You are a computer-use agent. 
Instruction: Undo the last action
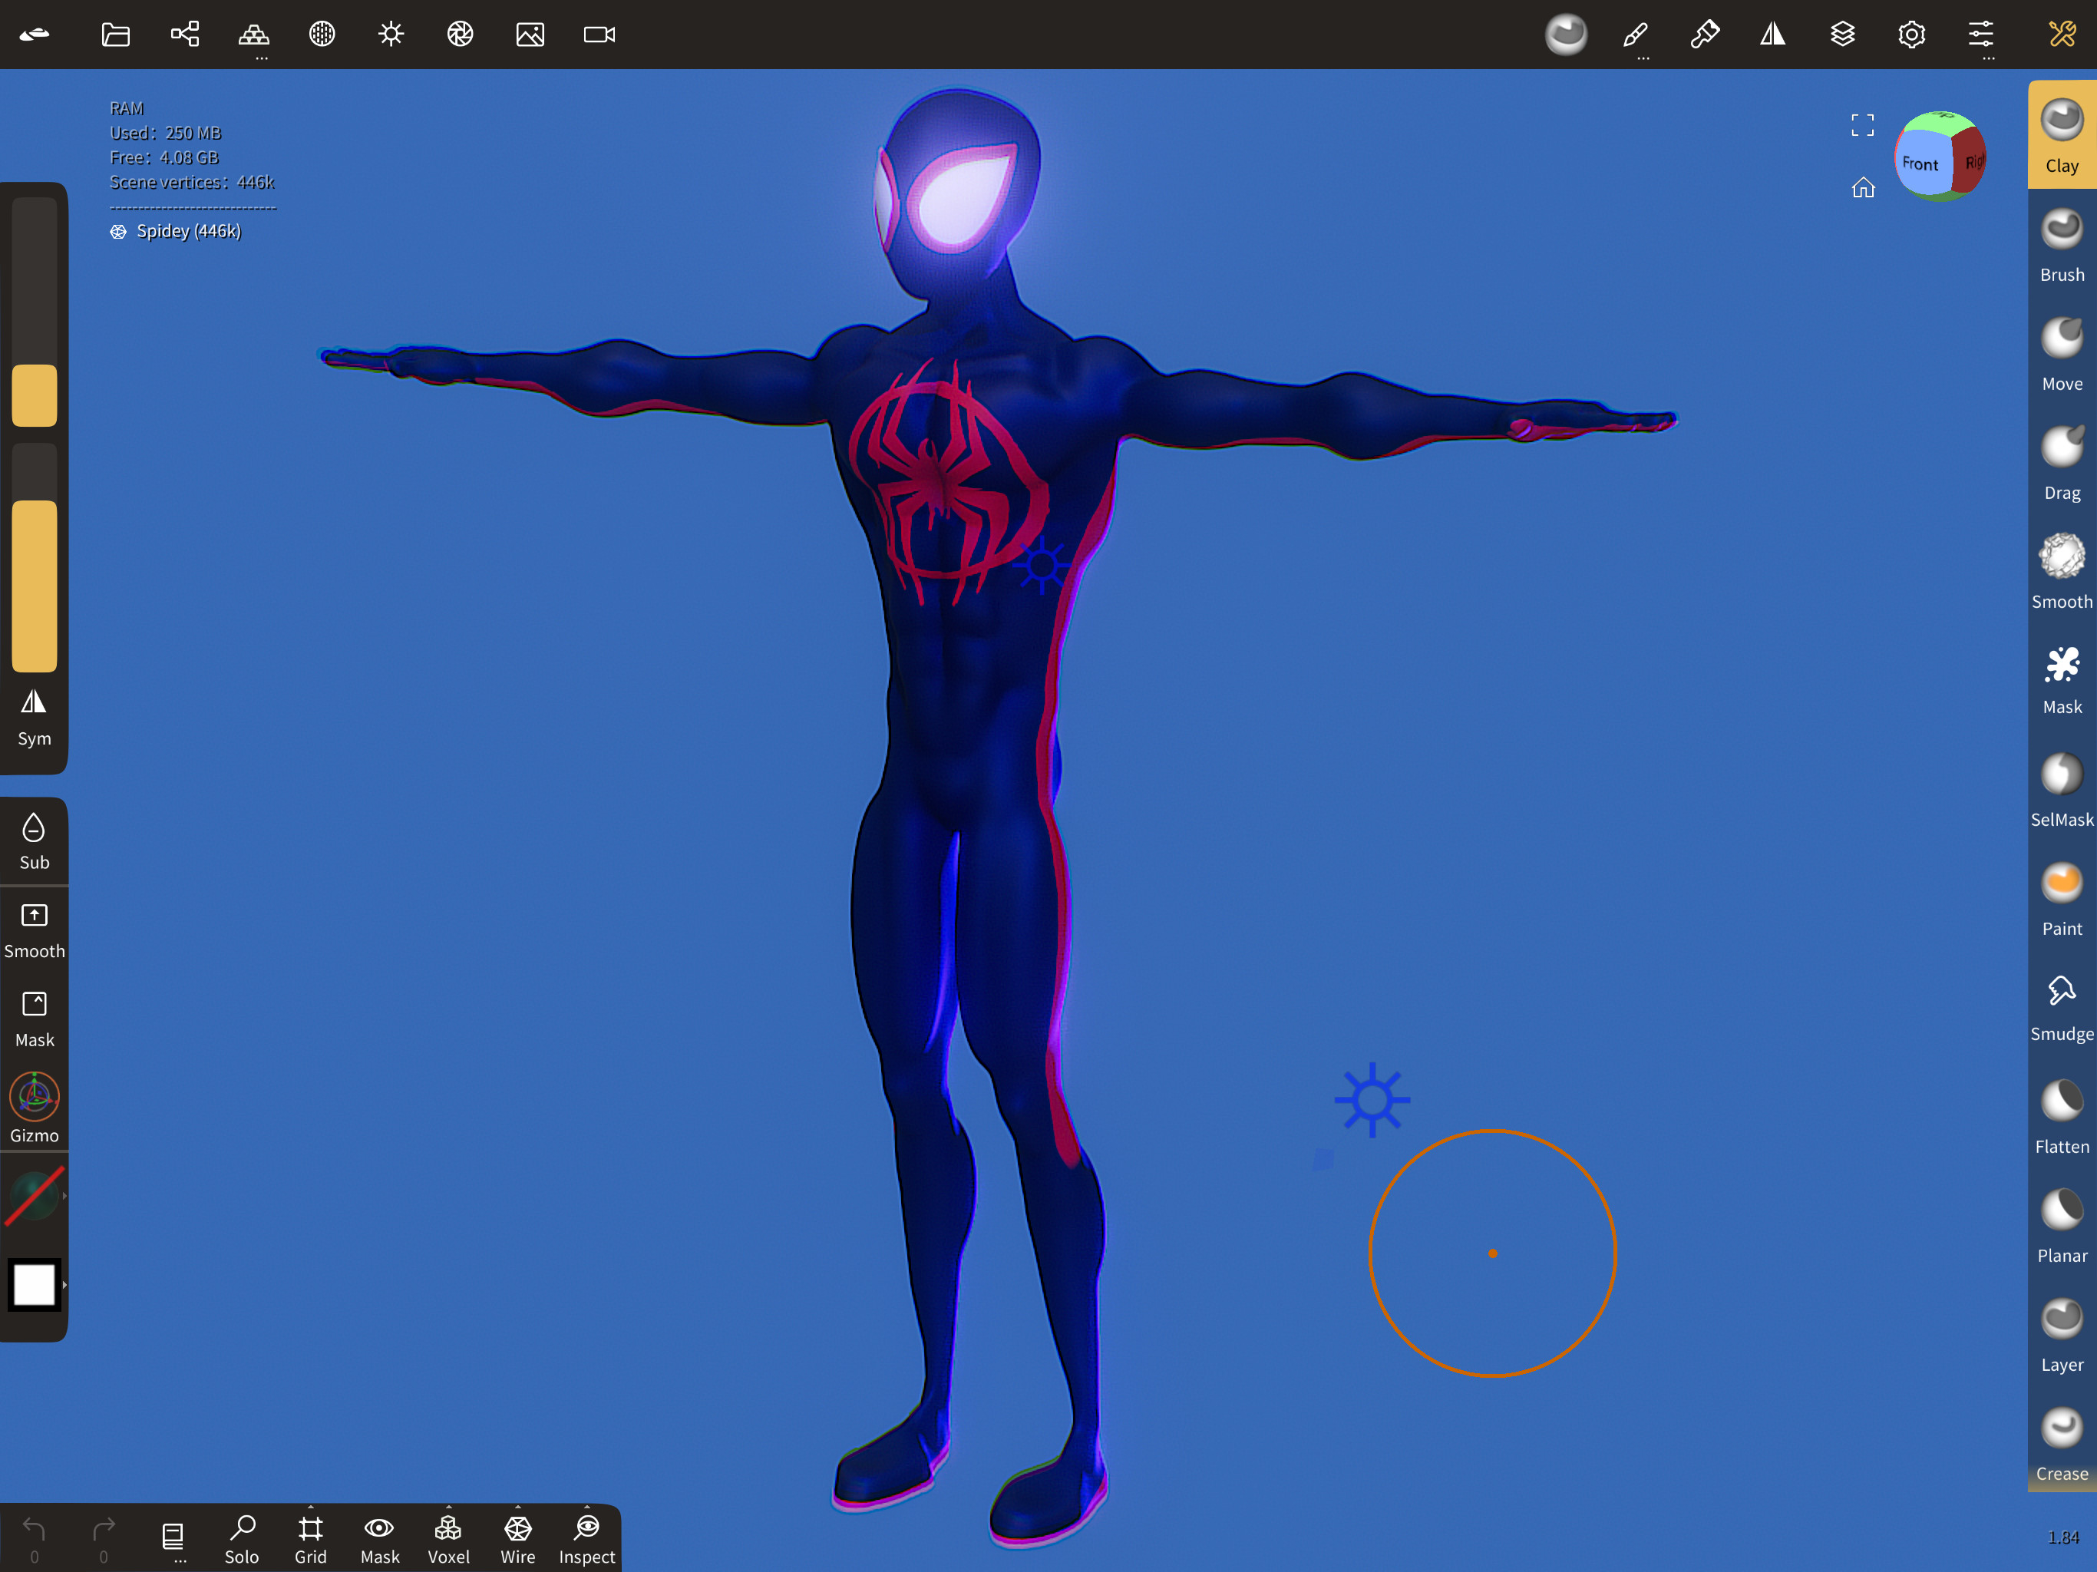[34, 1539]
